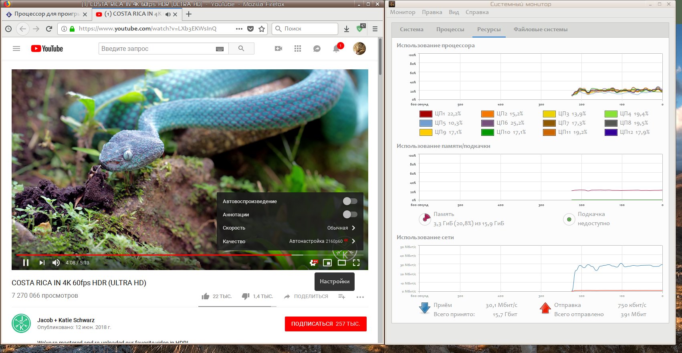Open YouTube notifications bell
682x353 pixels.
pos(336,49)
